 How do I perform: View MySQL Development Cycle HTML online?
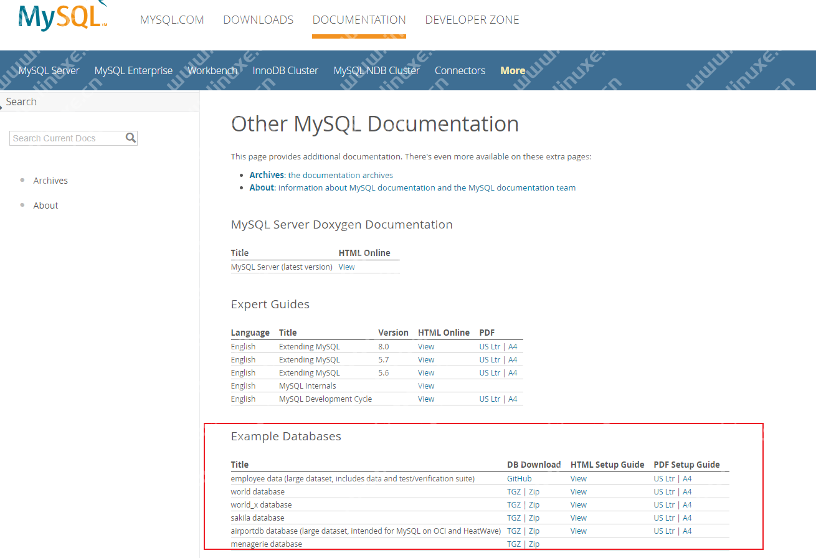point(426,399)
